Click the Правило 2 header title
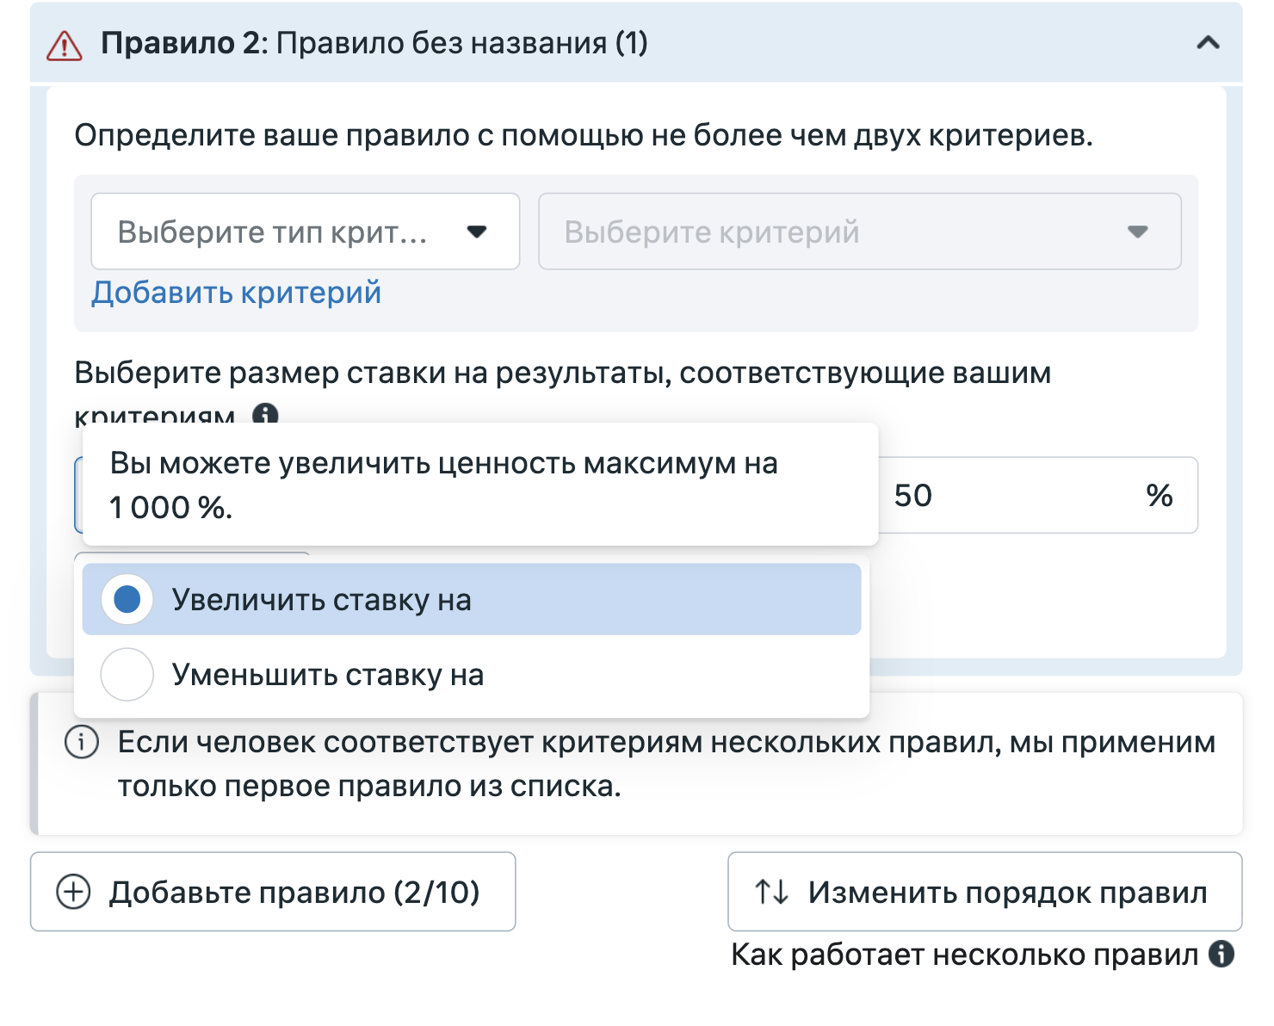 click(x=374, y=42)
